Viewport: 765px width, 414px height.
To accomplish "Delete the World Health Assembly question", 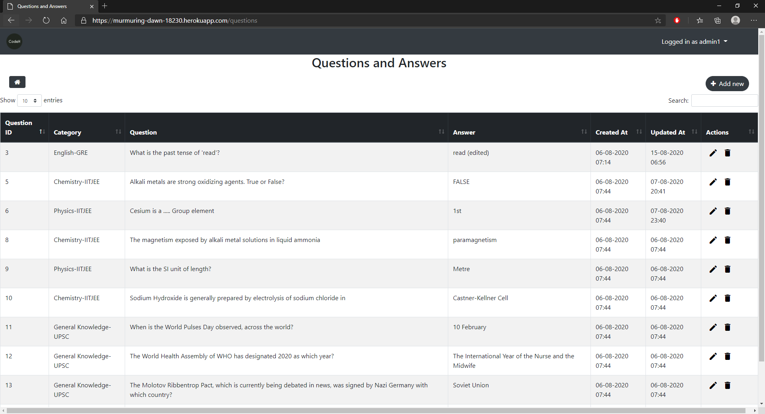I will [727, 356].
